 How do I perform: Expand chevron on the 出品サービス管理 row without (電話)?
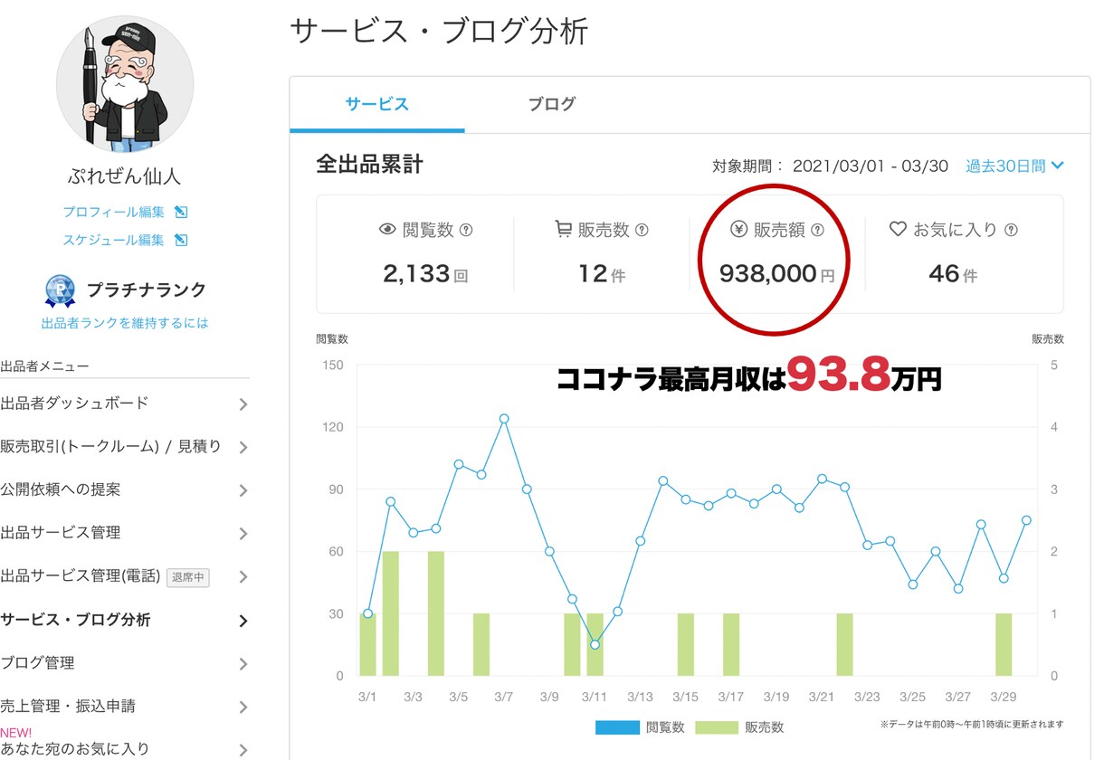tap(243, 534)
